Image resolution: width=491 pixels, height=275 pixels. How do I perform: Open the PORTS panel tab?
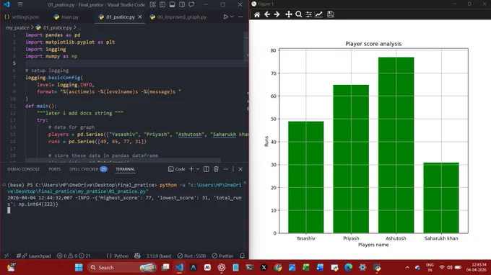(54, 169)
